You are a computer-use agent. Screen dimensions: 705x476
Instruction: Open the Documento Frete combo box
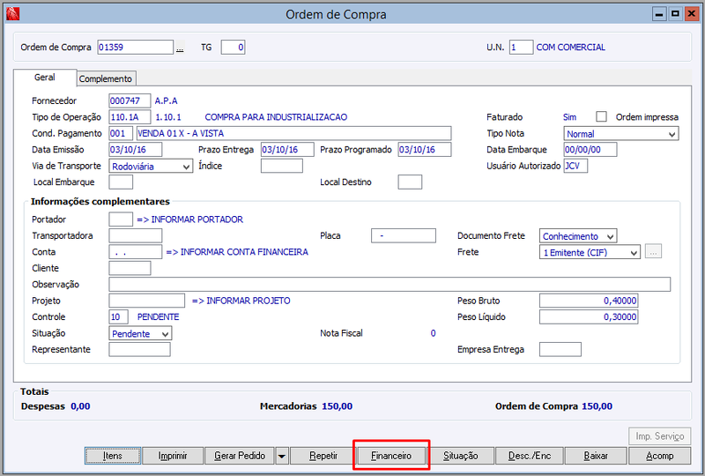(578, 235)
